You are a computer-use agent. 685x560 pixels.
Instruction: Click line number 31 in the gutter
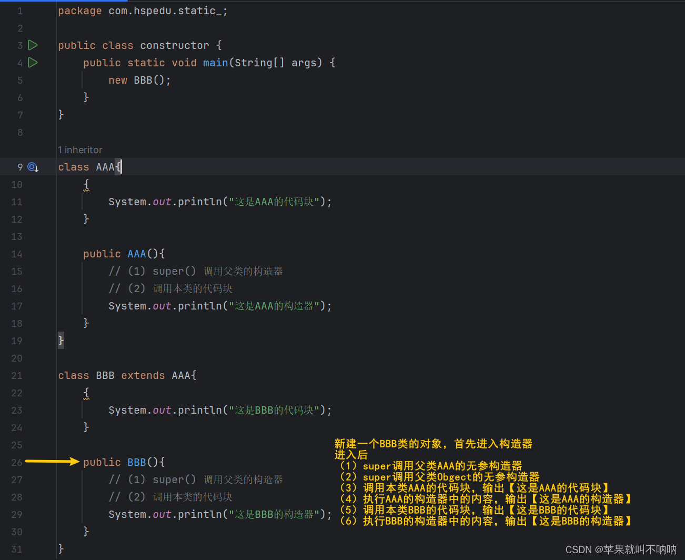tap(17, 549)
